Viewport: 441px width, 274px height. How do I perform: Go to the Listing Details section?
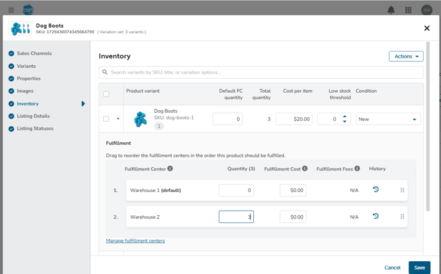coord(33,116)
